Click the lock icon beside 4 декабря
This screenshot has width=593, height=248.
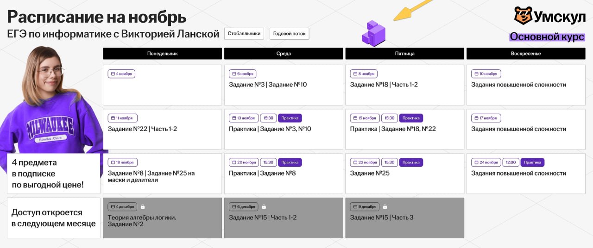tap(143, 207)
